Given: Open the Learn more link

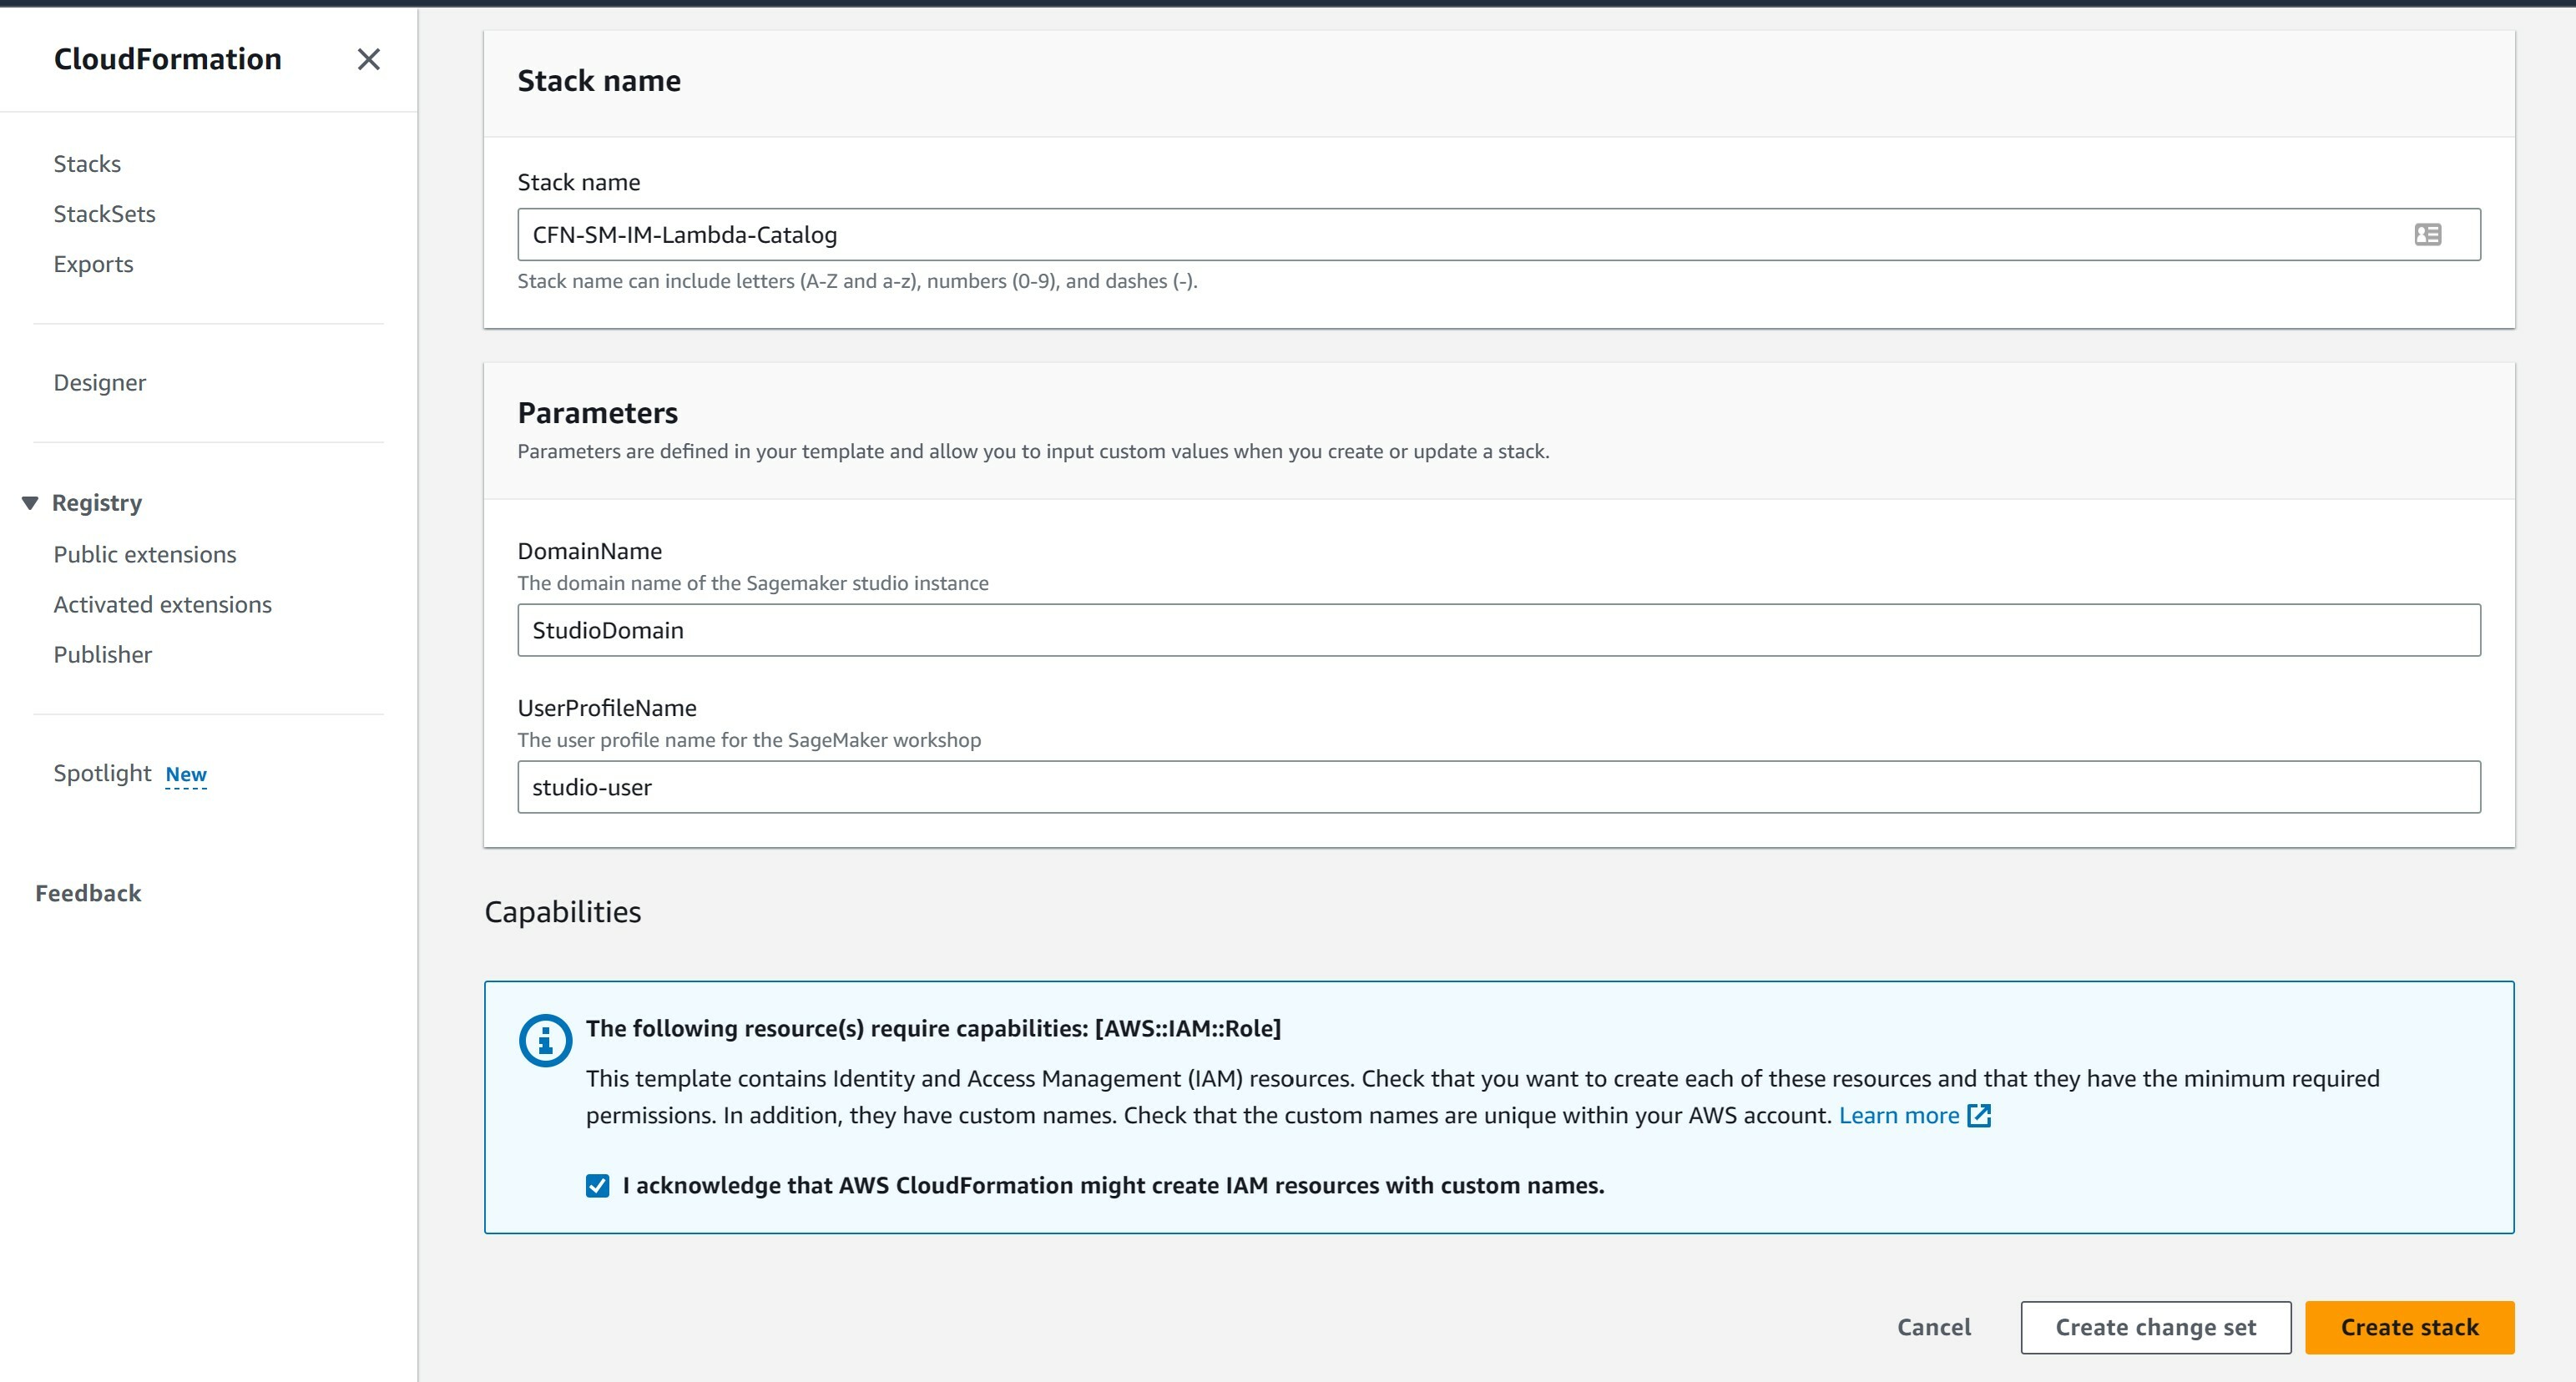Looking at the screenshot, I should (x=1898, y=1115).
